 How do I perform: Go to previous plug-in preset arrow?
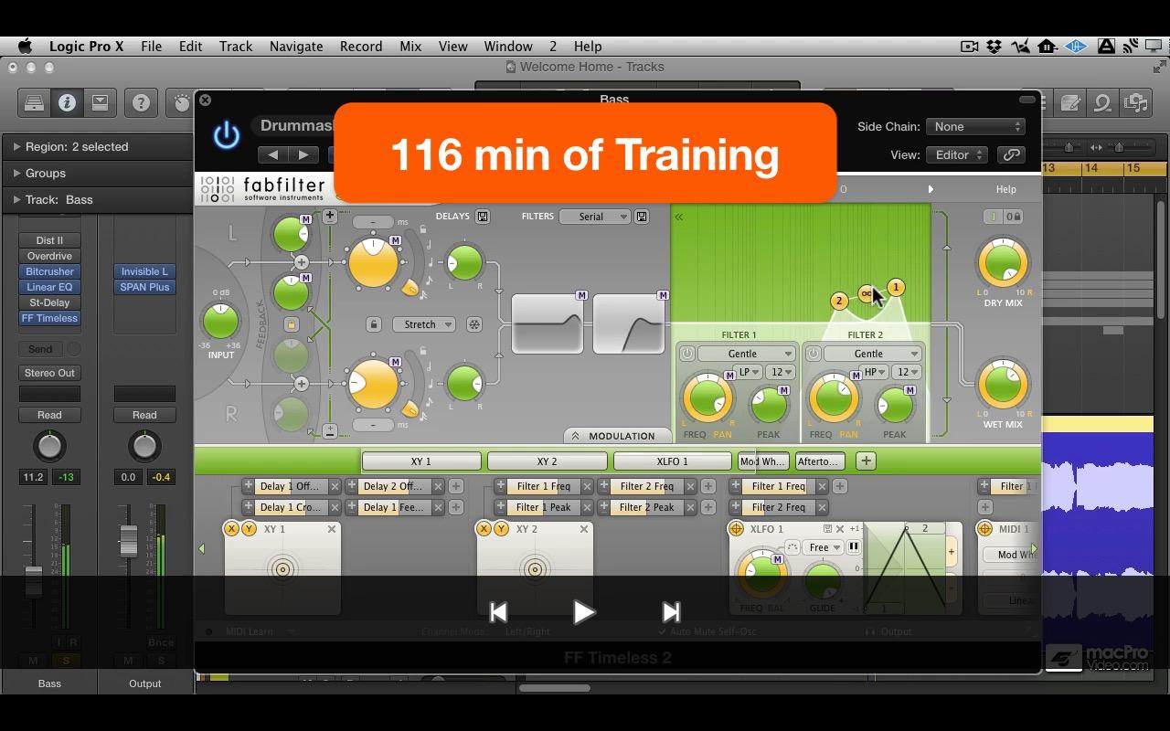pyautogui.click(x=272, y=154)
